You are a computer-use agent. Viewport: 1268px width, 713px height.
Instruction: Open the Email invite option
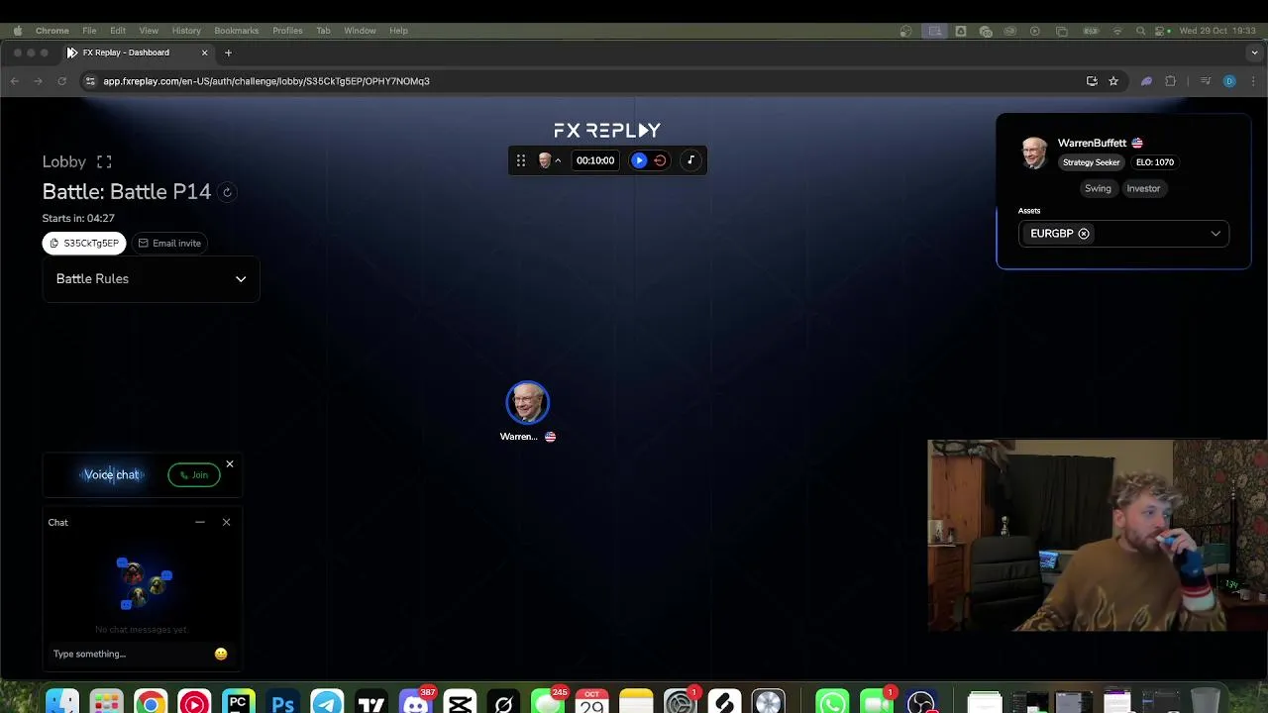click(x=169, y=243)
